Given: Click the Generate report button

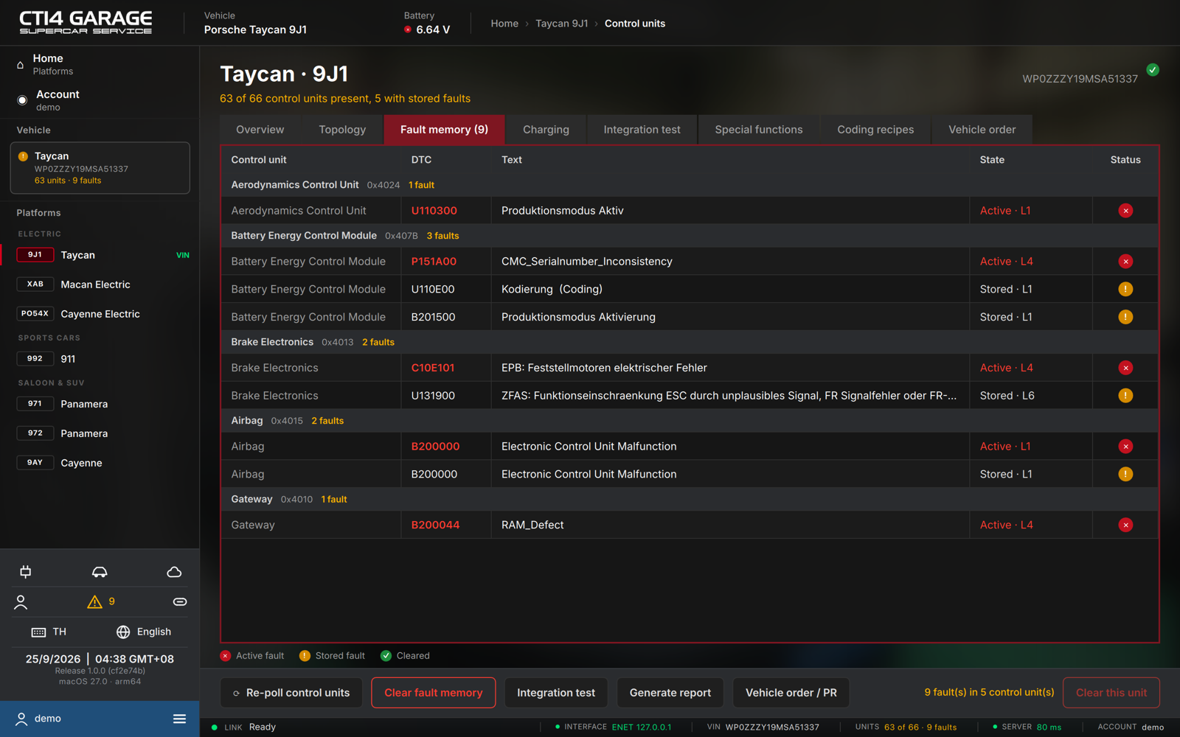Looking at the screenshot, I should (x=670, y=693).
